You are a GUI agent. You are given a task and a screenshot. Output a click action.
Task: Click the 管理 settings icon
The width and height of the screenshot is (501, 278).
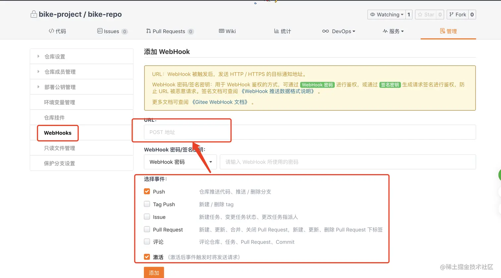point(442,31)
